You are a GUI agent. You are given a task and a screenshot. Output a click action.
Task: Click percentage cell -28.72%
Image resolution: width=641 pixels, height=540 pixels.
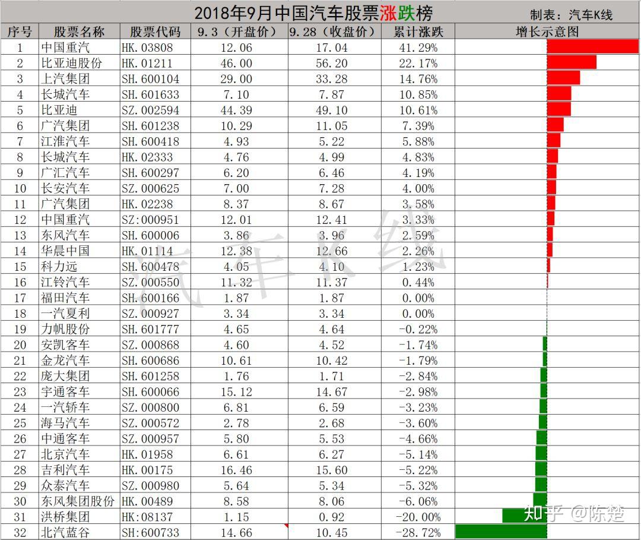pos(418,532)
